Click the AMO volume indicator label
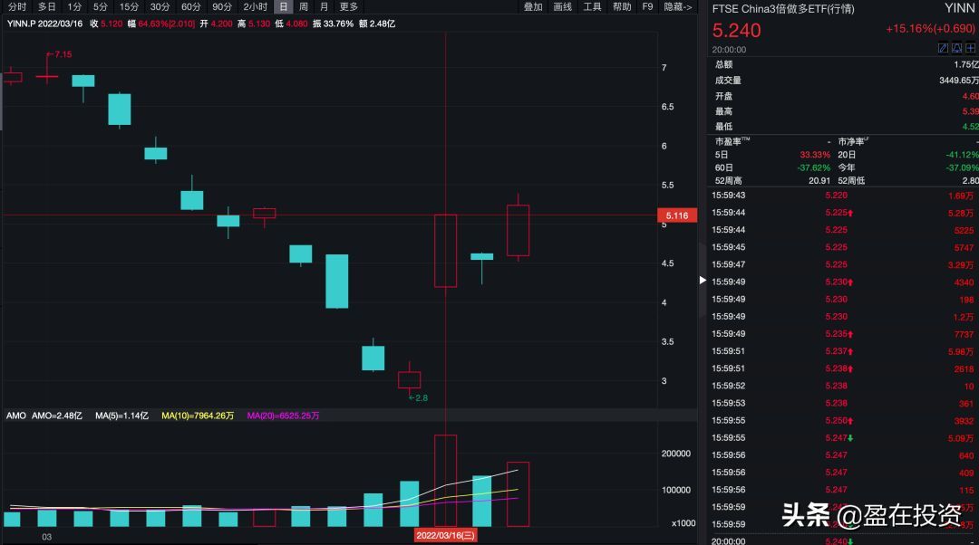This screenshot has width=979, height=545. point(15,416)
